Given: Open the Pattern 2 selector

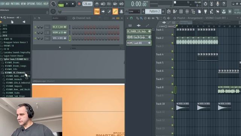Looking at the screenshot, I should click(x=153, y=11).
